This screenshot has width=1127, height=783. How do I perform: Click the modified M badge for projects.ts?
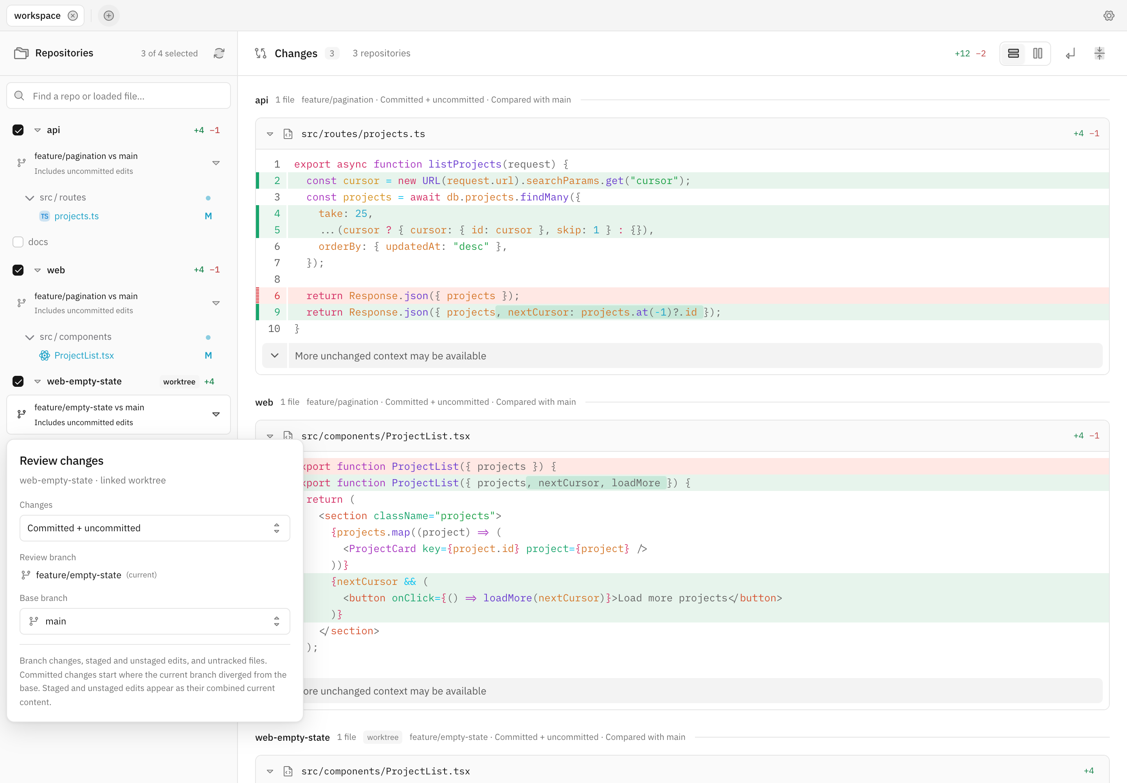coord(209,216)
